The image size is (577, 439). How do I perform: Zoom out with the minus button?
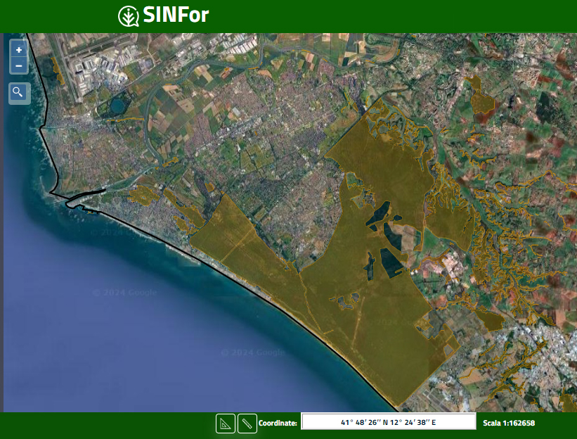(19, 66)
